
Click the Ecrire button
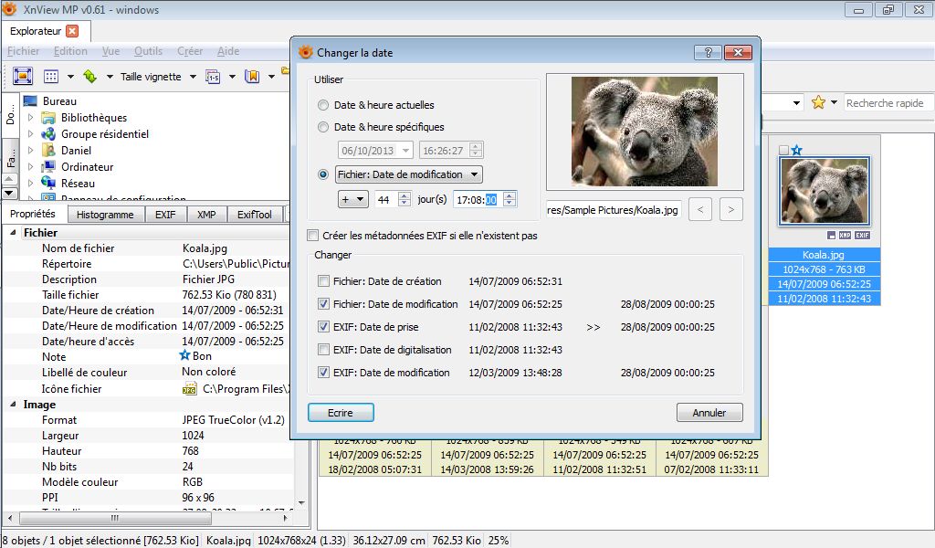pyautogui.click(x=341, y=413)
